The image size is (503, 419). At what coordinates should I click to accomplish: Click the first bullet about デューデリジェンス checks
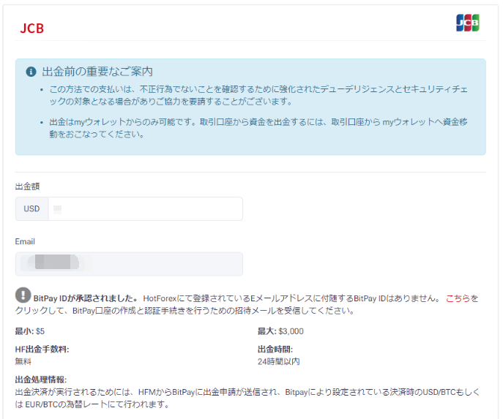point(253,95)
